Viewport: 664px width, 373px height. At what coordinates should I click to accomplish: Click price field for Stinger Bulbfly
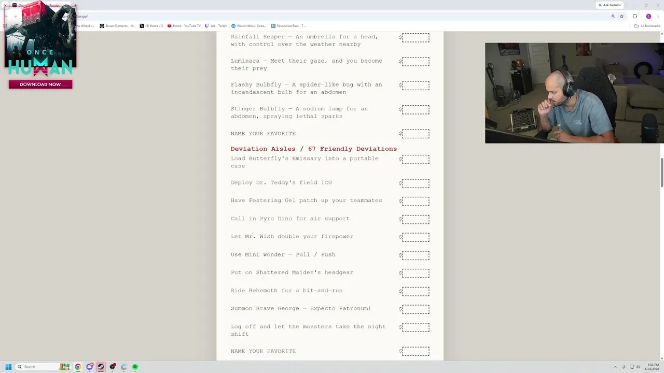(x=416, y=110)
